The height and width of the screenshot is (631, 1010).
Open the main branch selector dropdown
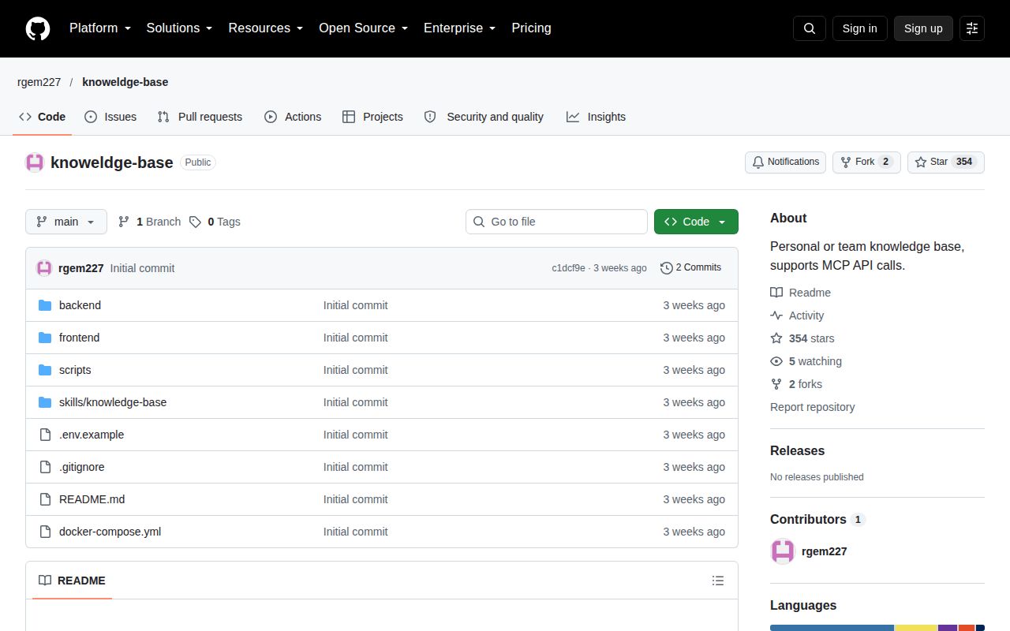click(65, 222)
